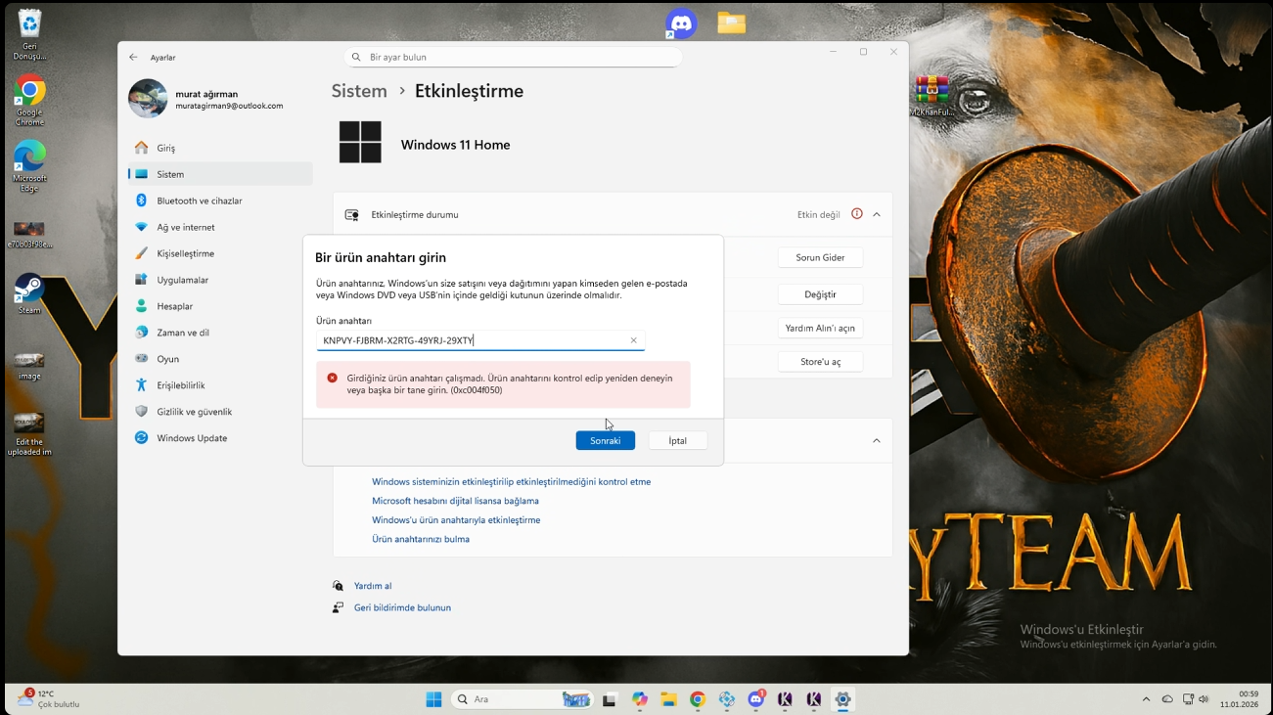Select the yellow folder on the desktop
This screenshot has height=715, width=1273.
[x=731, y=22]
